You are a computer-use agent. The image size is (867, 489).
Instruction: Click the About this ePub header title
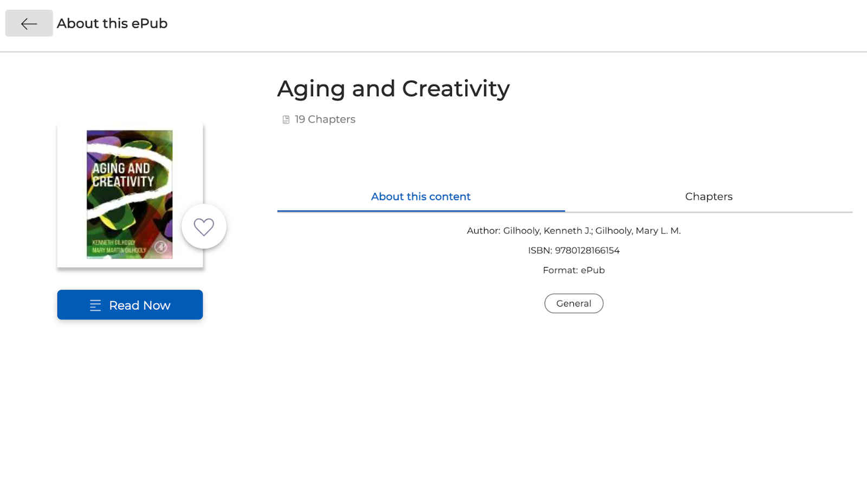point(112,23)
